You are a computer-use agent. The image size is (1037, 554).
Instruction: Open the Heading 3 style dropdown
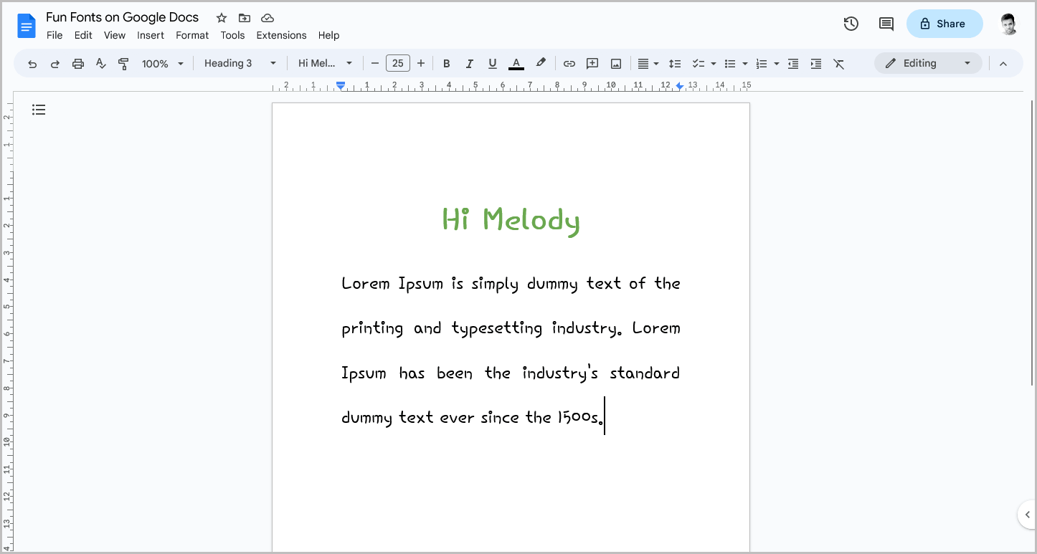click(x=240, y=63)
